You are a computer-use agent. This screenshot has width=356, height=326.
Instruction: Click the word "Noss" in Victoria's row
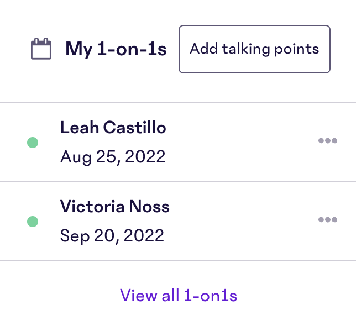tap(149, 207)
